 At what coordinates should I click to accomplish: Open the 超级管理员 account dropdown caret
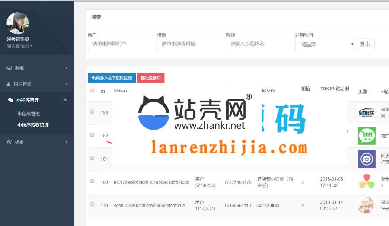click(x=31, y=46)
